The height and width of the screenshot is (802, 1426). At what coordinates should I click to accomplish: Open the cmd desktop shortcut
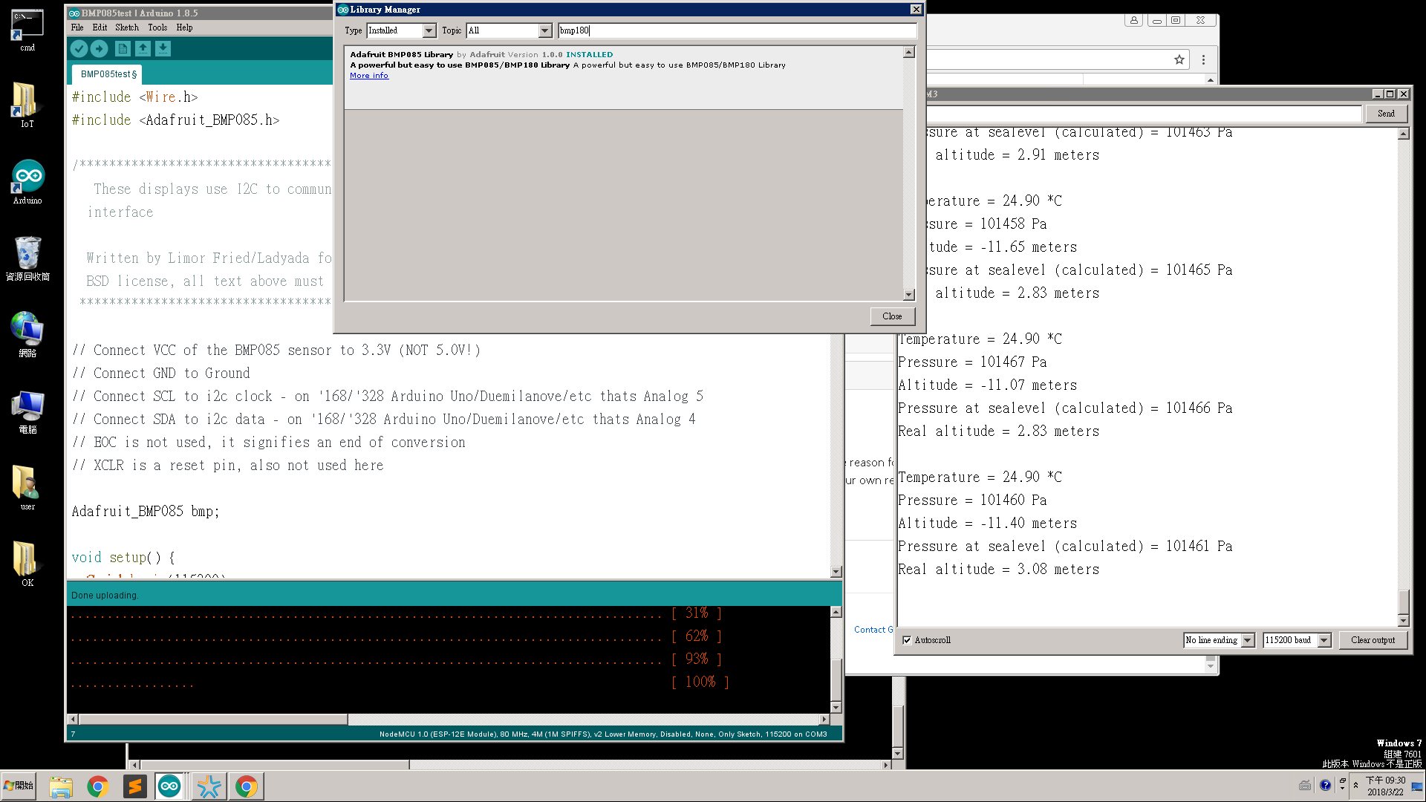pyautogui.click(x=27, y=30)
